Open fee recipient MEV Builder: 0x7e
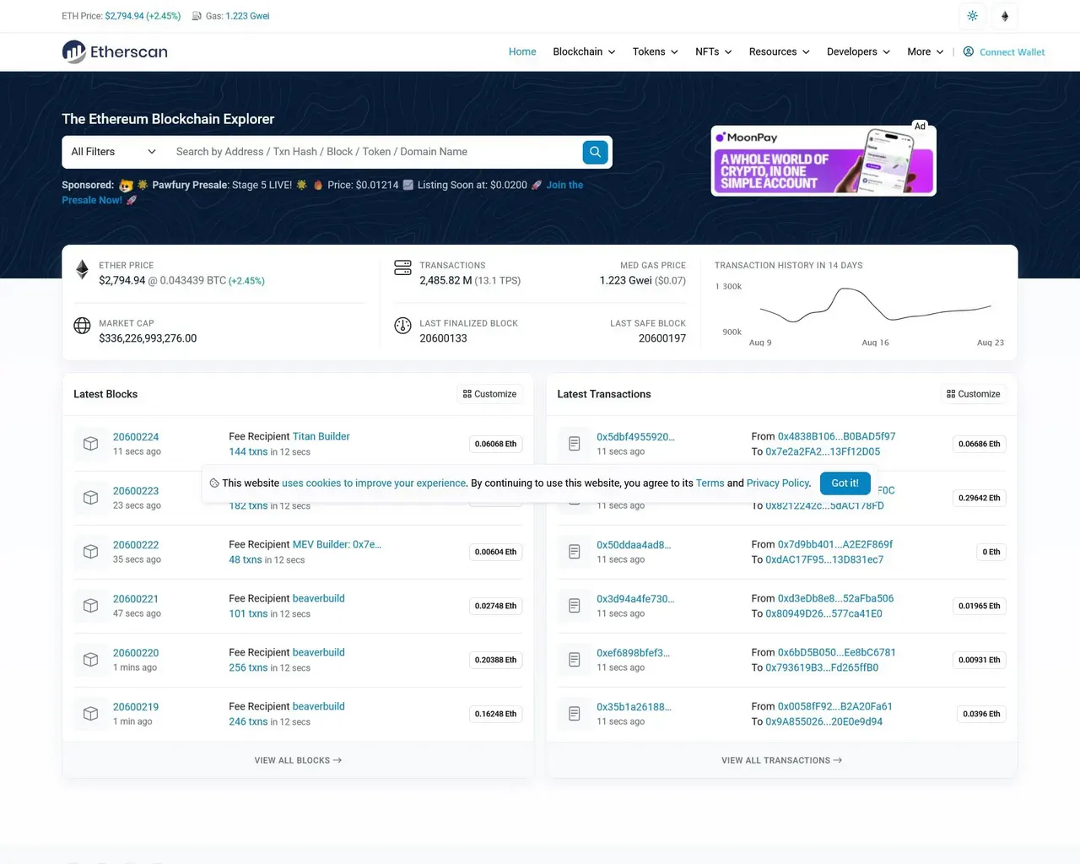The image size is (1080, 864). tap(337, 544)
